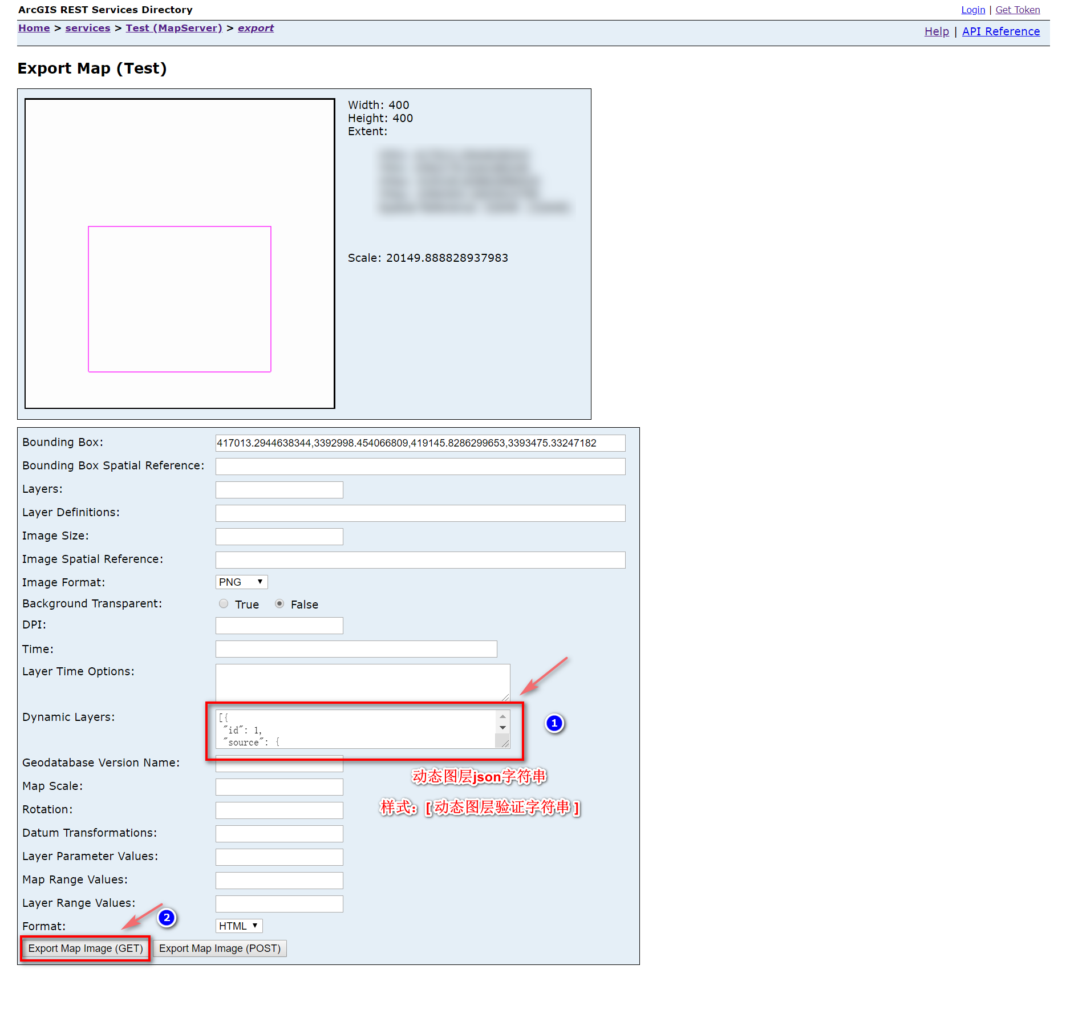The image size is (1066, 1034).
Task: Click the Map Scale input field
Action: 279,787
